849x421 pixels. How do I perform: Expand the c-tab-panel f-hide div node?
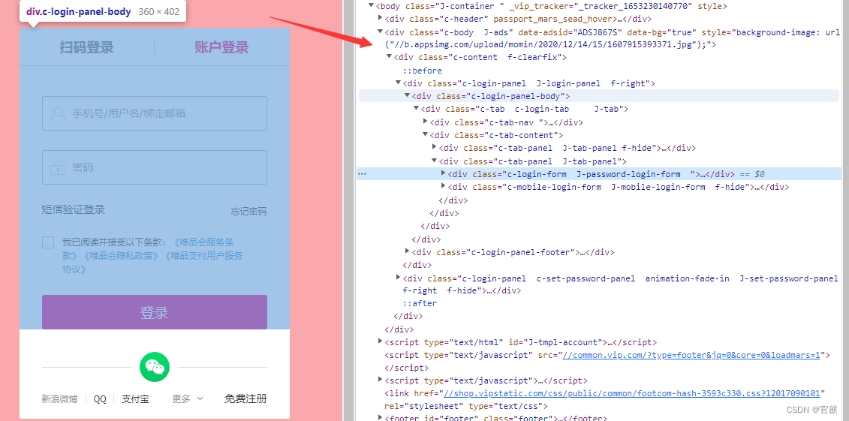click(x=434, y=148)
